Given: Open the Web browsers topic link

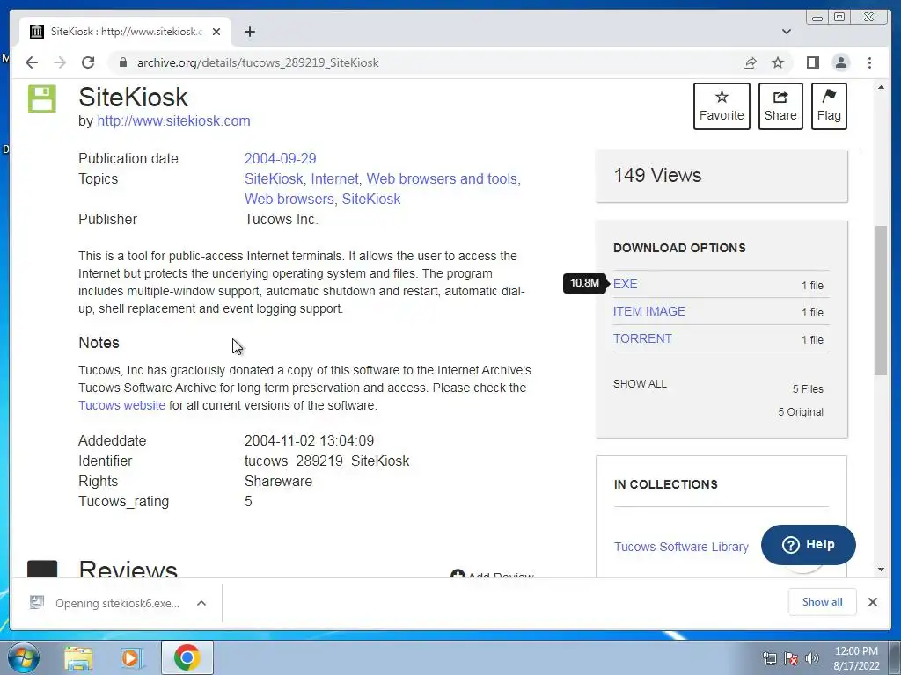Looking at the screenshot, I should pos(289,200).
